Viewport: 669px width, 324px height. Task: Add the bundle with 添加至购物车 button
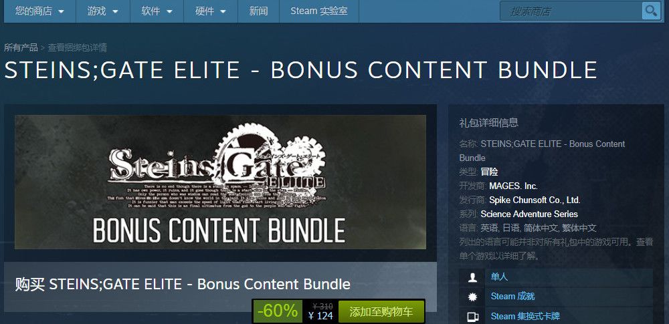[381, 311]
